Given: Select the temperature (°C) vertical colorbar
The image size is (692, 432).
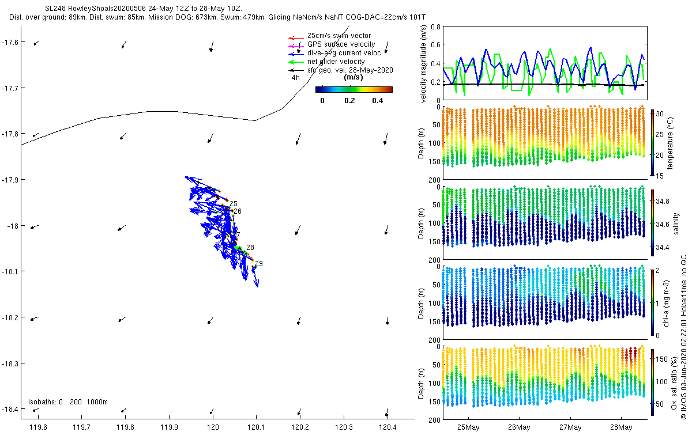Looking at the screenshot, I should [652, 142].
